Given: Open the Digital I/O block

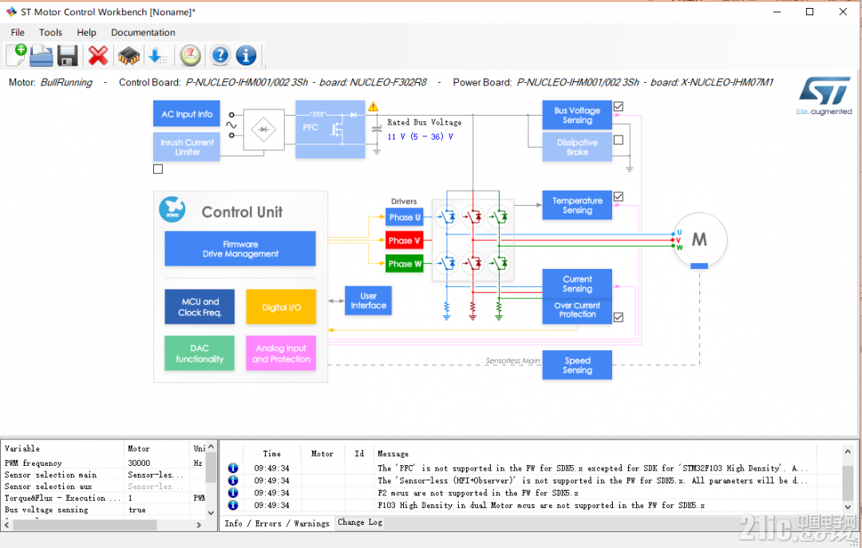Looking at the screenshot, I should tap(281, 306).
